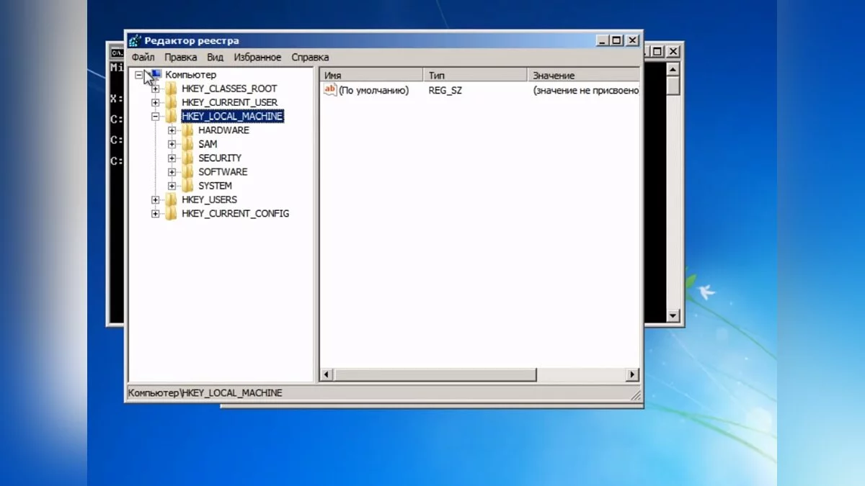Click the Computer root node icon
Viewport: 865px width, 486px height.
click(155, 75)
